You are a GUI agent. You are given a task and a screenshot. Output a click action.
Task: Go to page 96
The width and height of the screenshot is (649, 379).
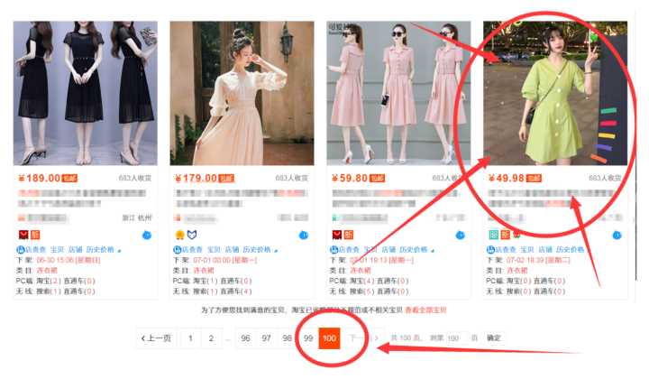tap(245, 338)
